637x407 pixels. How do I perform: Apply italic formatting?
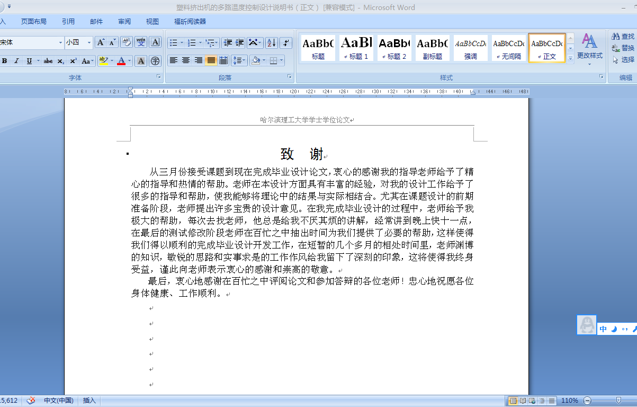point(16,61)
